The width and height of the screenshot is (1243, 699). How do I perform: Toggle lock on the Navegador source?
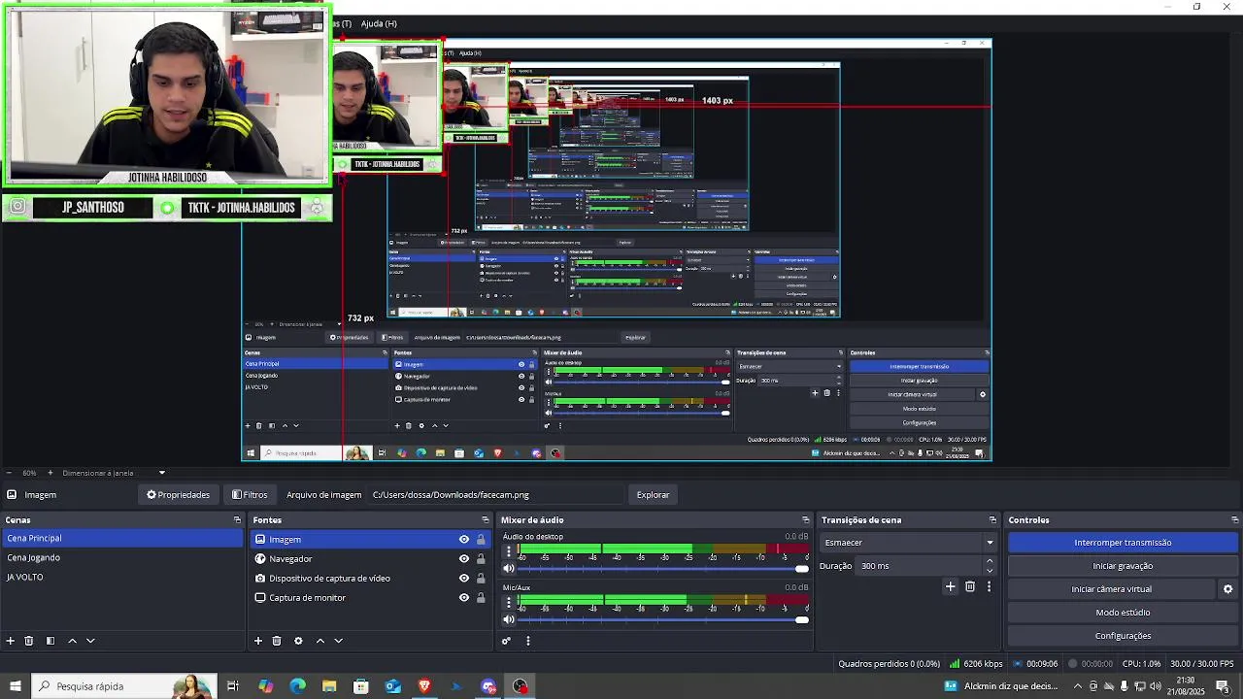coord(481,559)
